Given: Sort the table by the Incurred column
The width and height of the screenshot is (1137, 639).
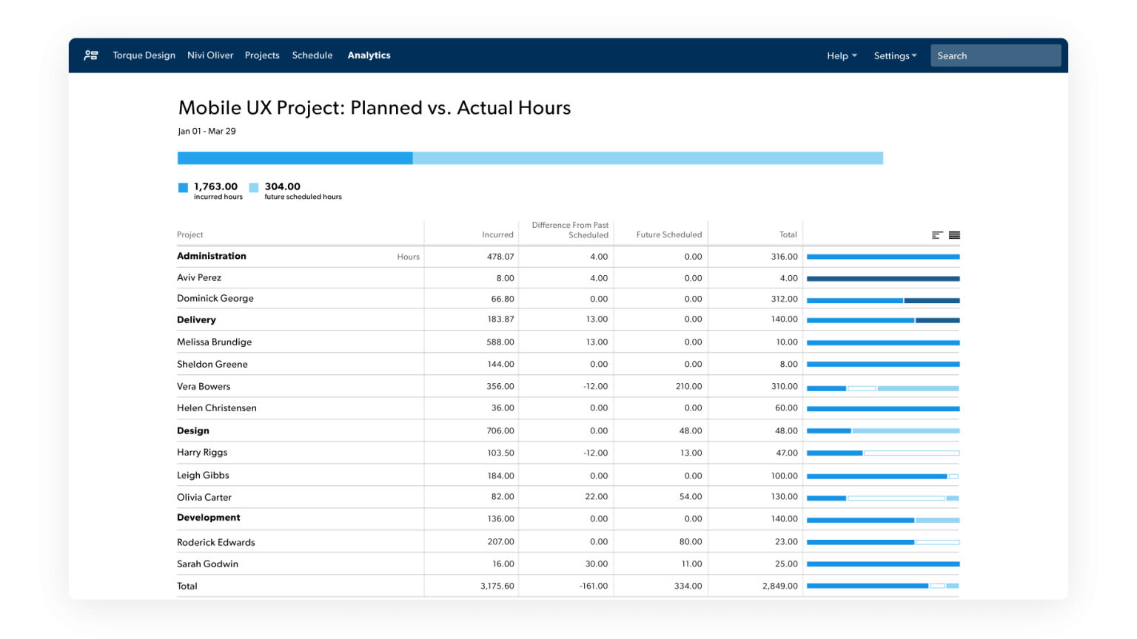Looking at the screenshot, I should pyautogui.click(x=499, y=234).
